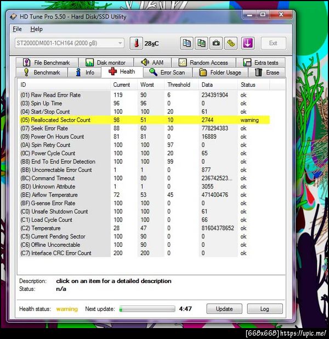Click the yellow options tool icon
Image resolution: width=329 pixels, height=339 pixels.
click(x=231, y=43)
